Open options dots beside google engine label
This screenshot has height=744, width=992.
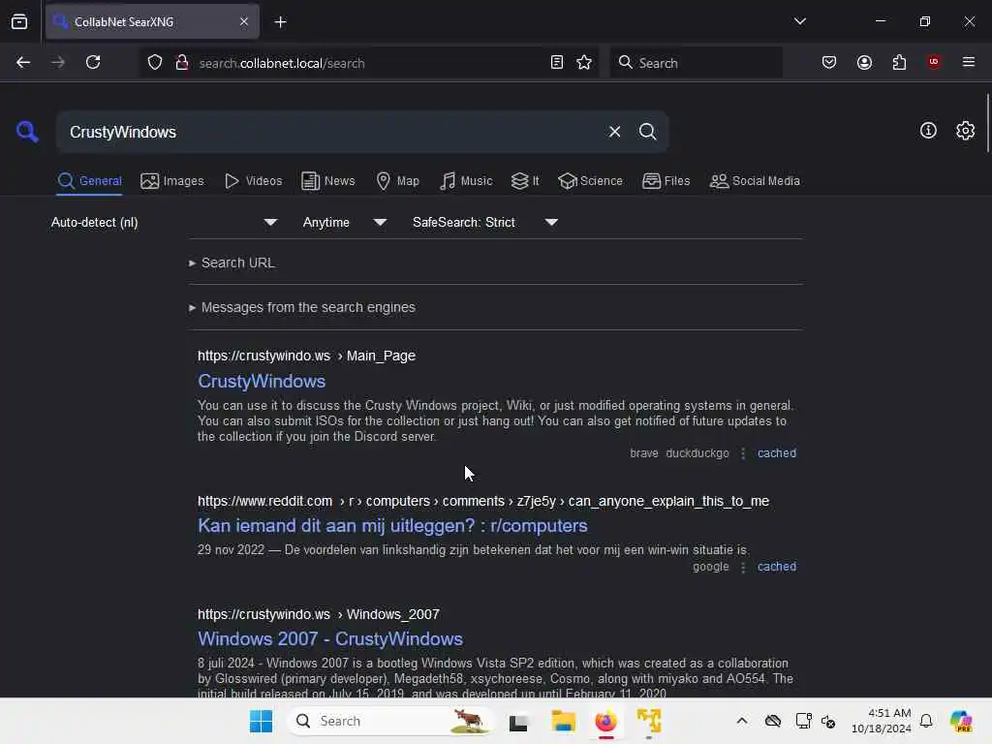coord(743,567)
